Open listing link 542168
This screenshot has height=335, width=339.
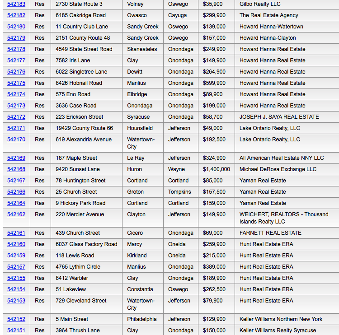pos(16,169)
